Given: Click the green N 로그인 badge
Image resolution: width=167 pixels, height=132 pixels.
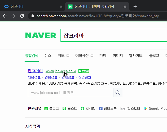Looking at the screenshot, I should pos(83,71).
